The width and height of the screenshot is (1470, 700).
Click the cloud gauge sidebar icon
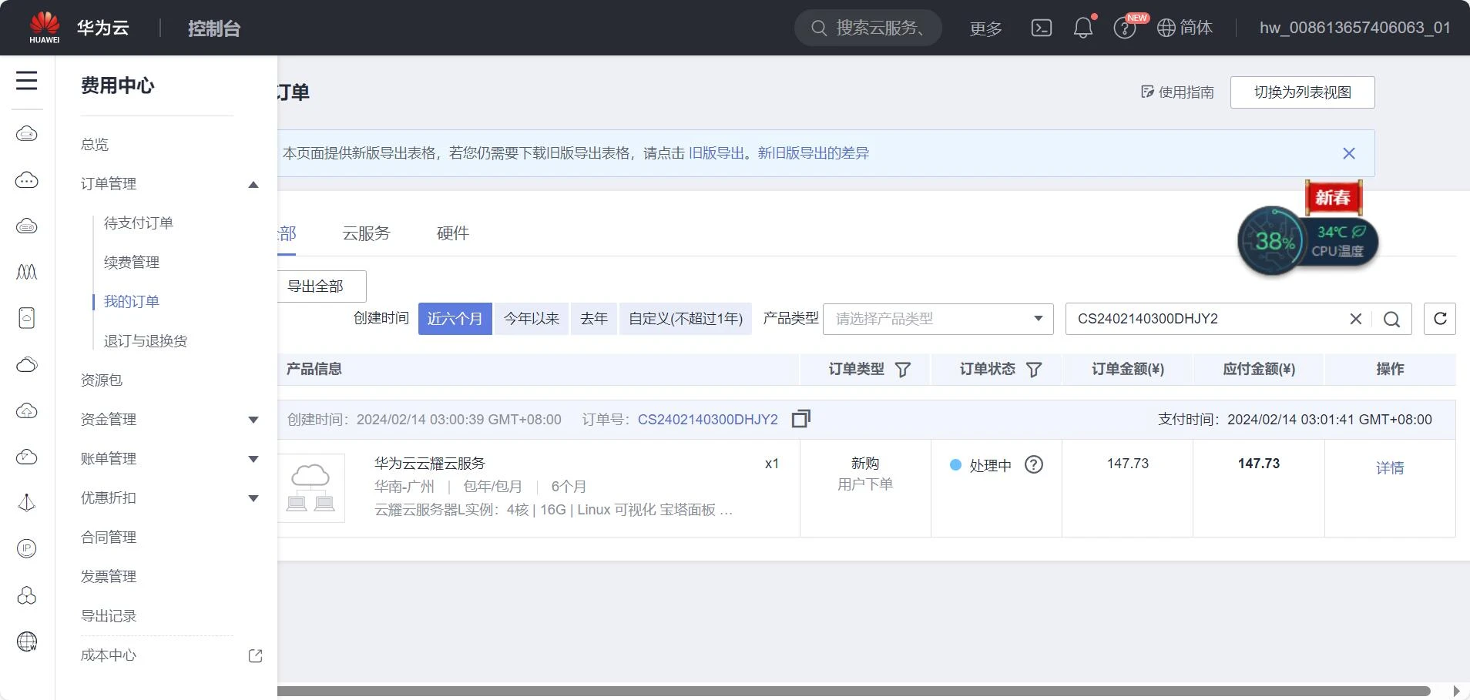[x=27, y=457]
